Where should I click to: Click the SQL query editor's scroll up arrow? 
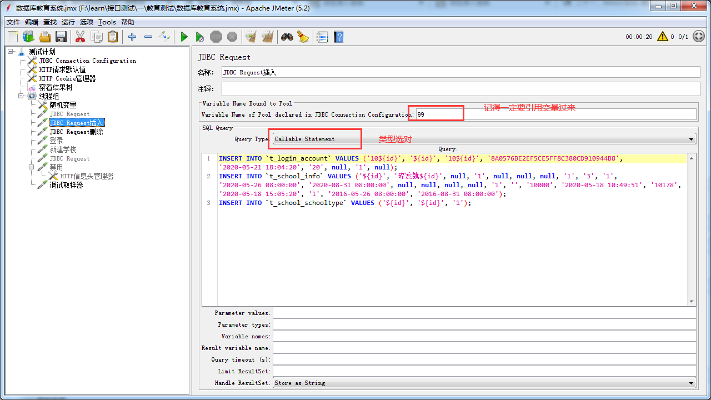coord(692,158)
